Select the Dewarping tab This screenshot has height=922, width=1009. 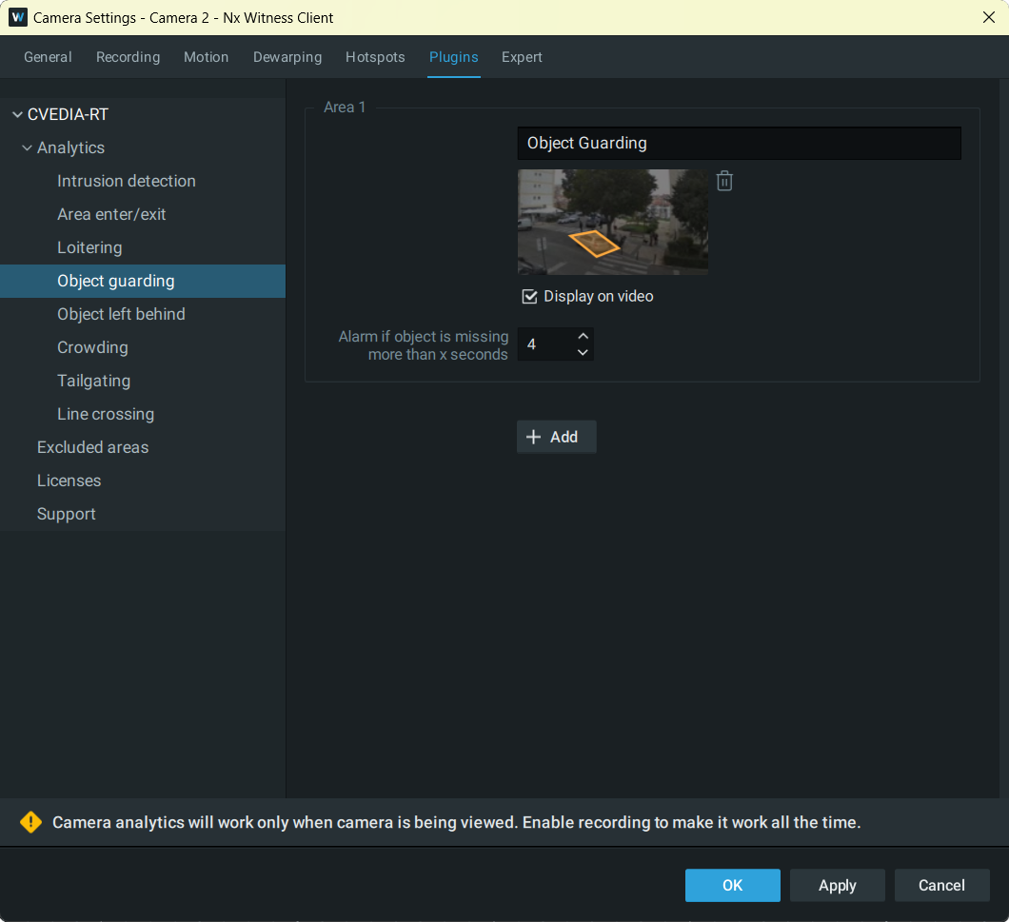pos(287,57)
